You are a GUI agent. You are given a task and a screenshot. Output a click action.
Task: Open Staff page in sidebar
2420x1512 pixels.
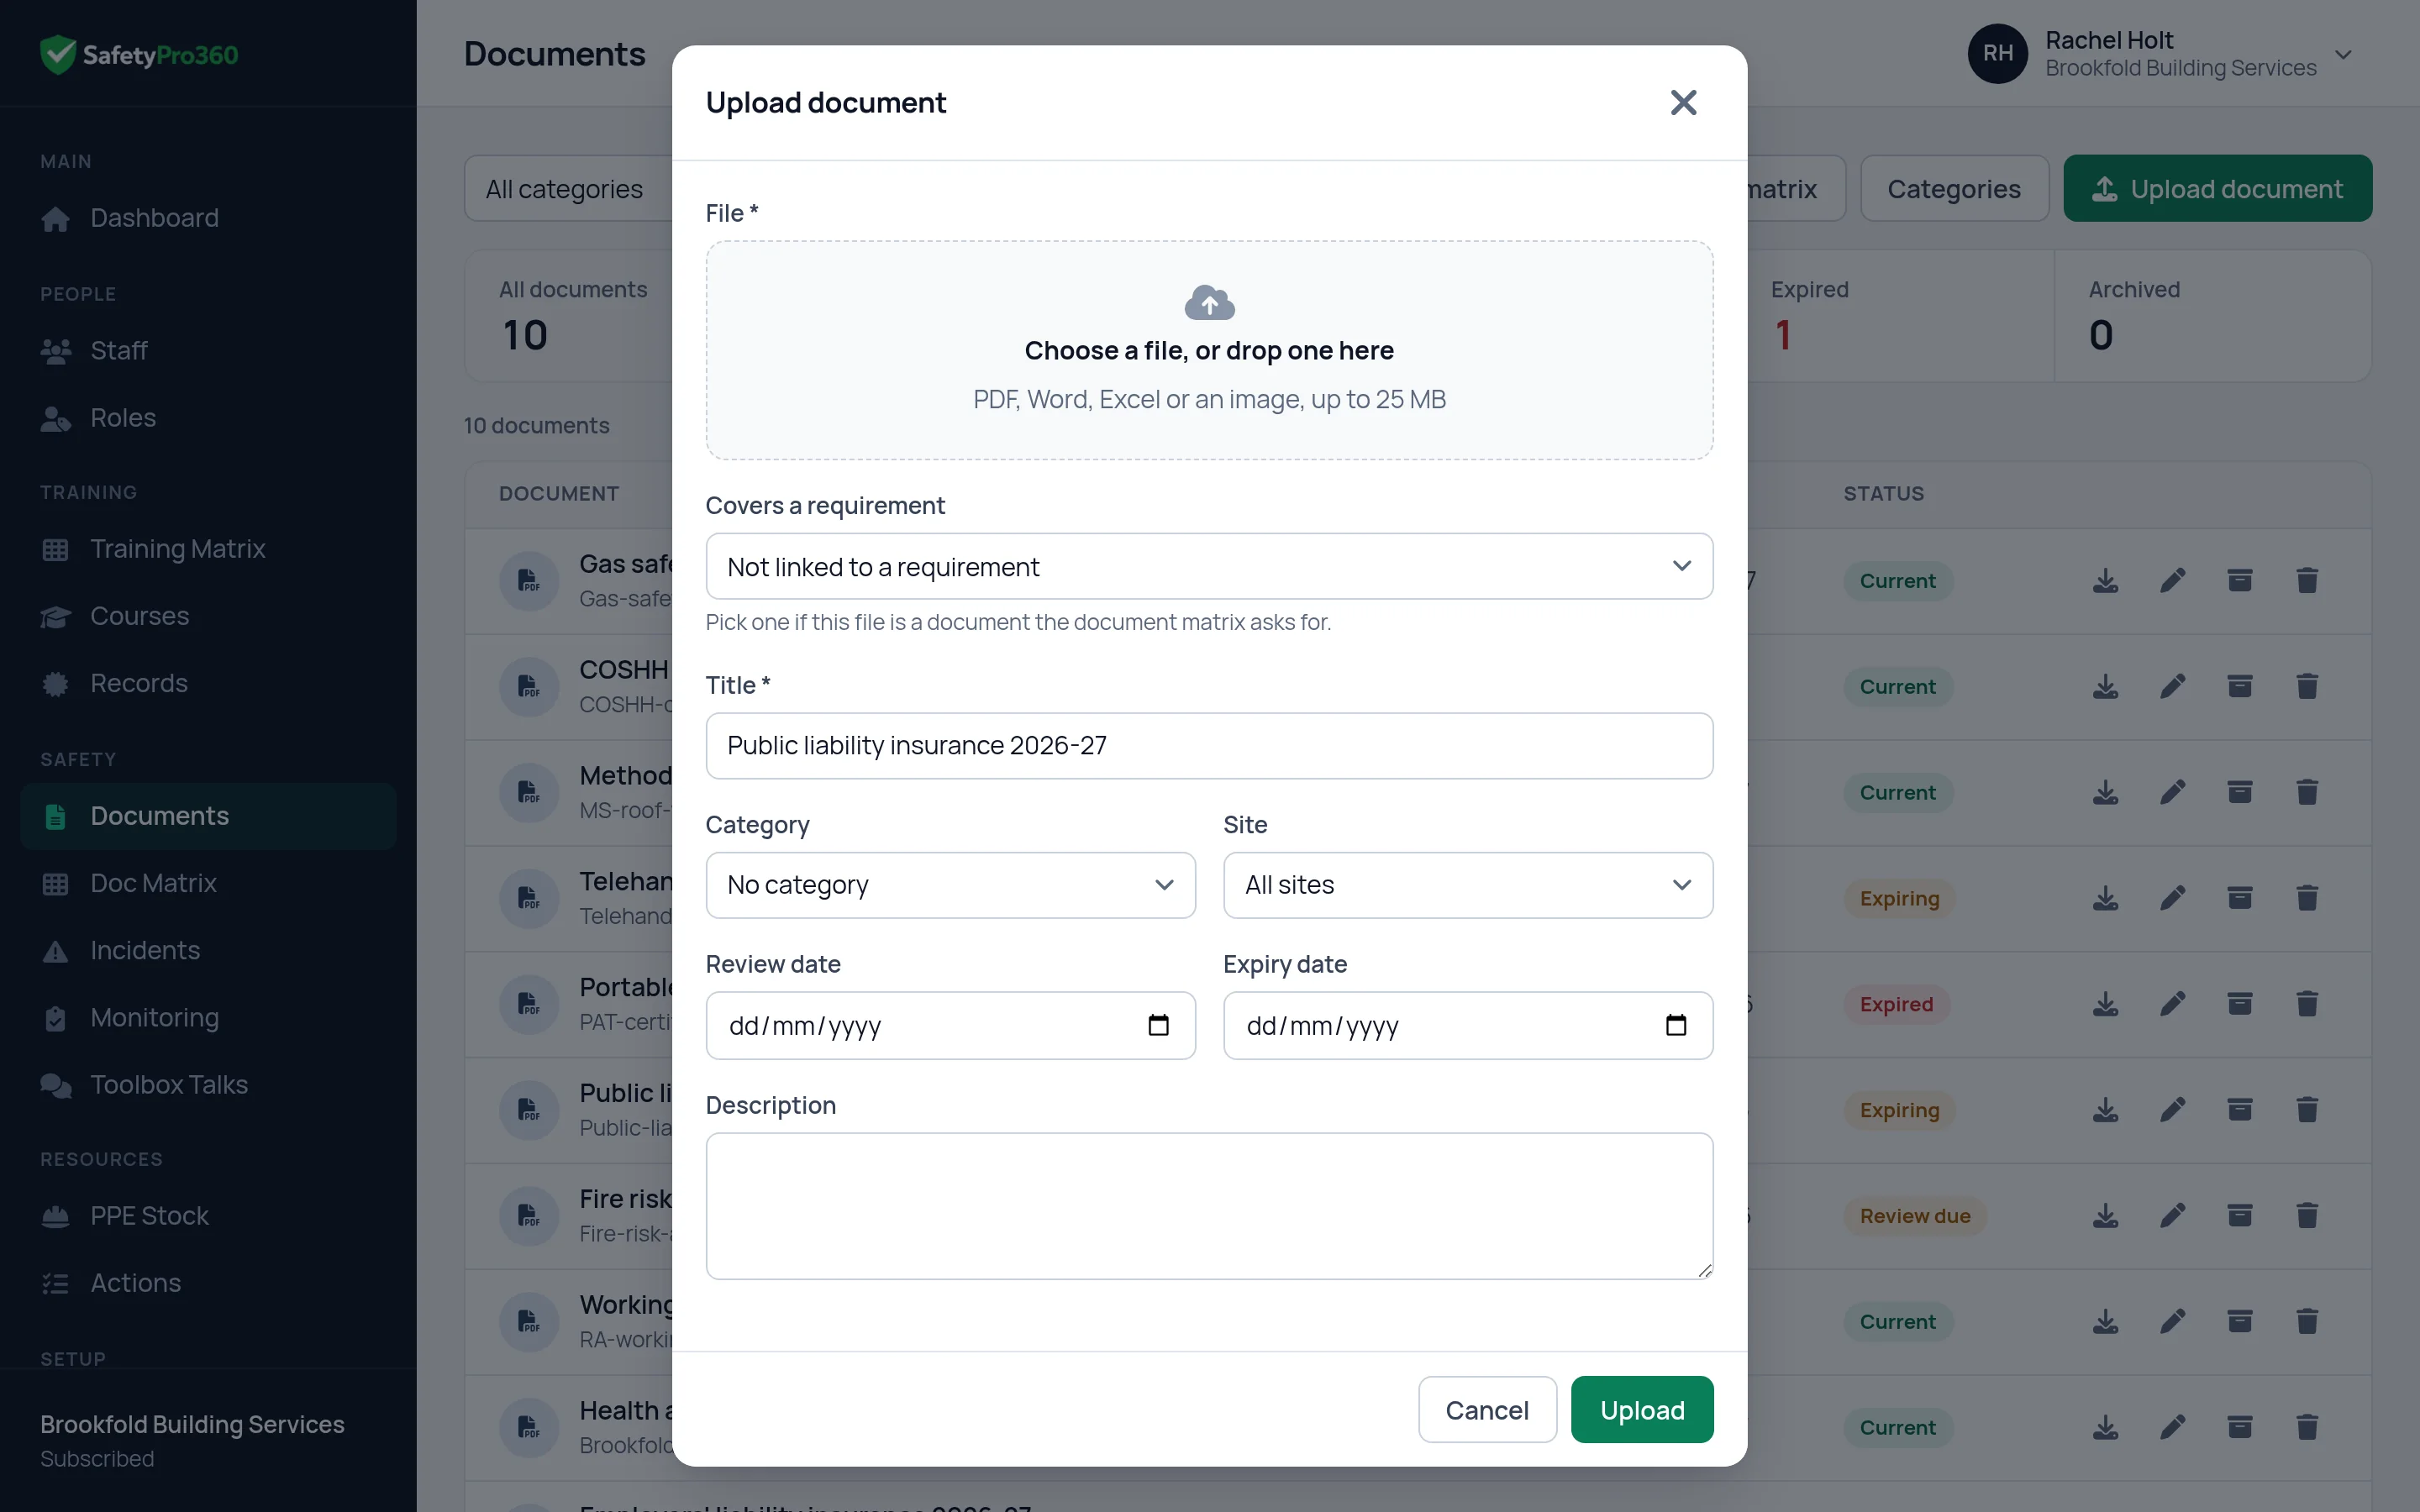coord(208,351)
